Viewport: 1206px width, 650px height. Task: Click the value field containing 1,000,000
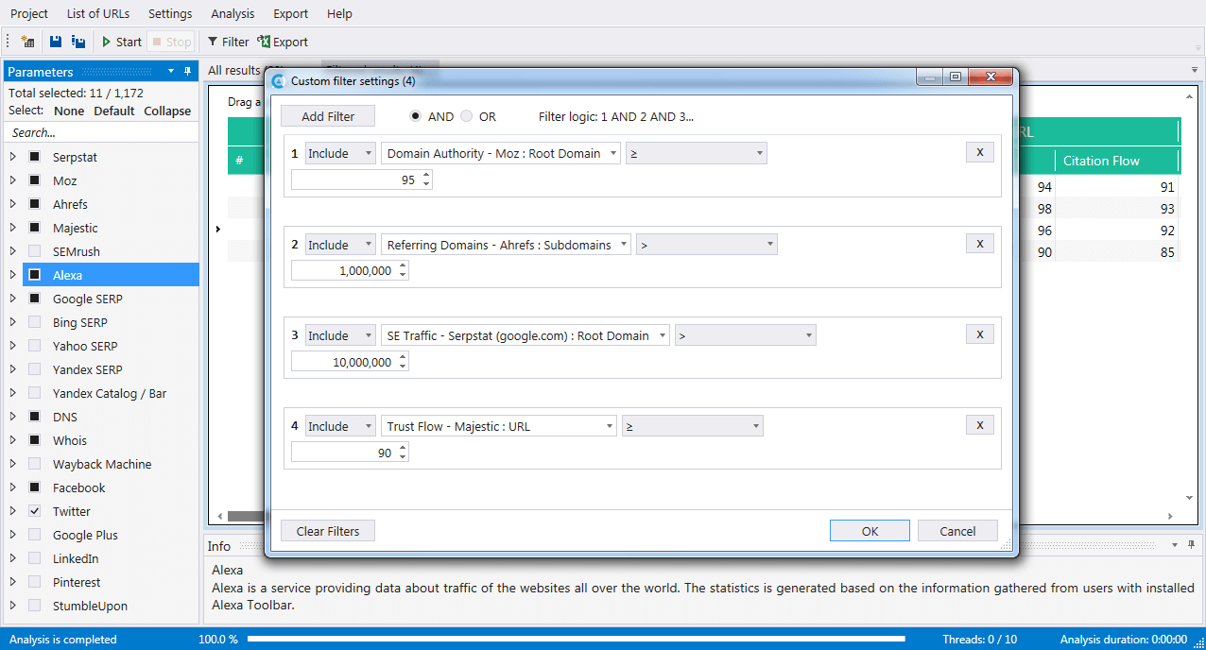pyautogui.click(x=350, y=270)
